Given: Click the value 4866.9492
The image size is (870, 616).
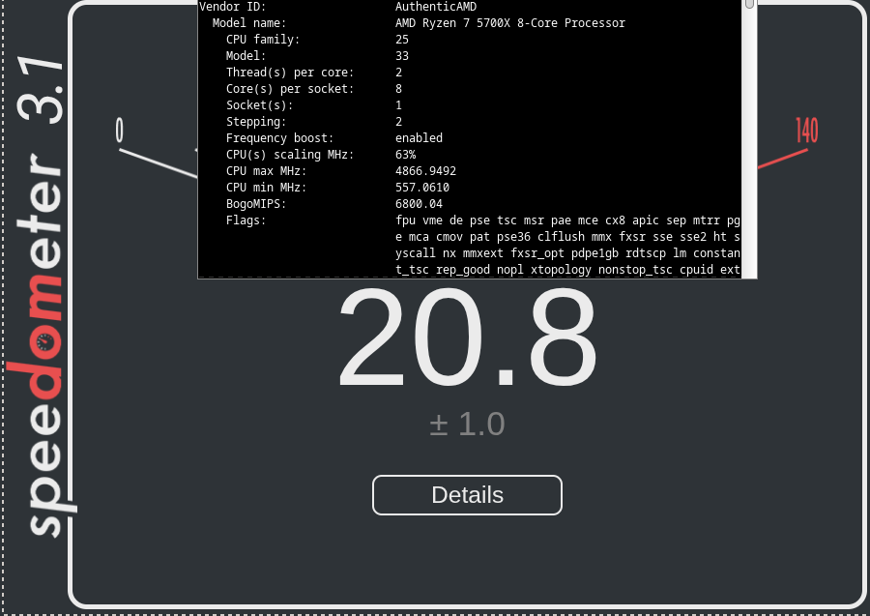Looking at the screenshot, I should pyautogui.click(x=425, y=171).
